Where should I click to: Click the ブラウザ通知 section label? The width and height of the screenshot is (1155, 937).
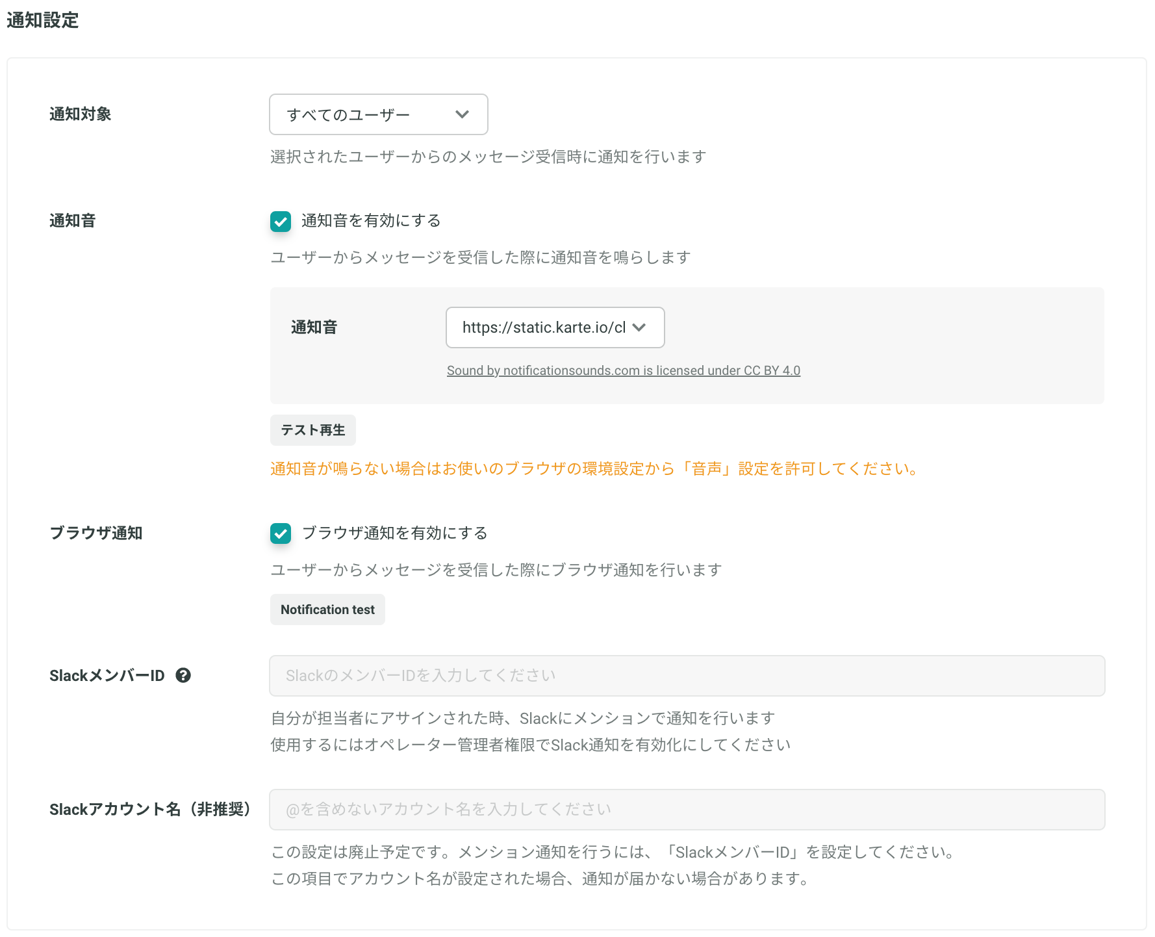click(96, 533)
